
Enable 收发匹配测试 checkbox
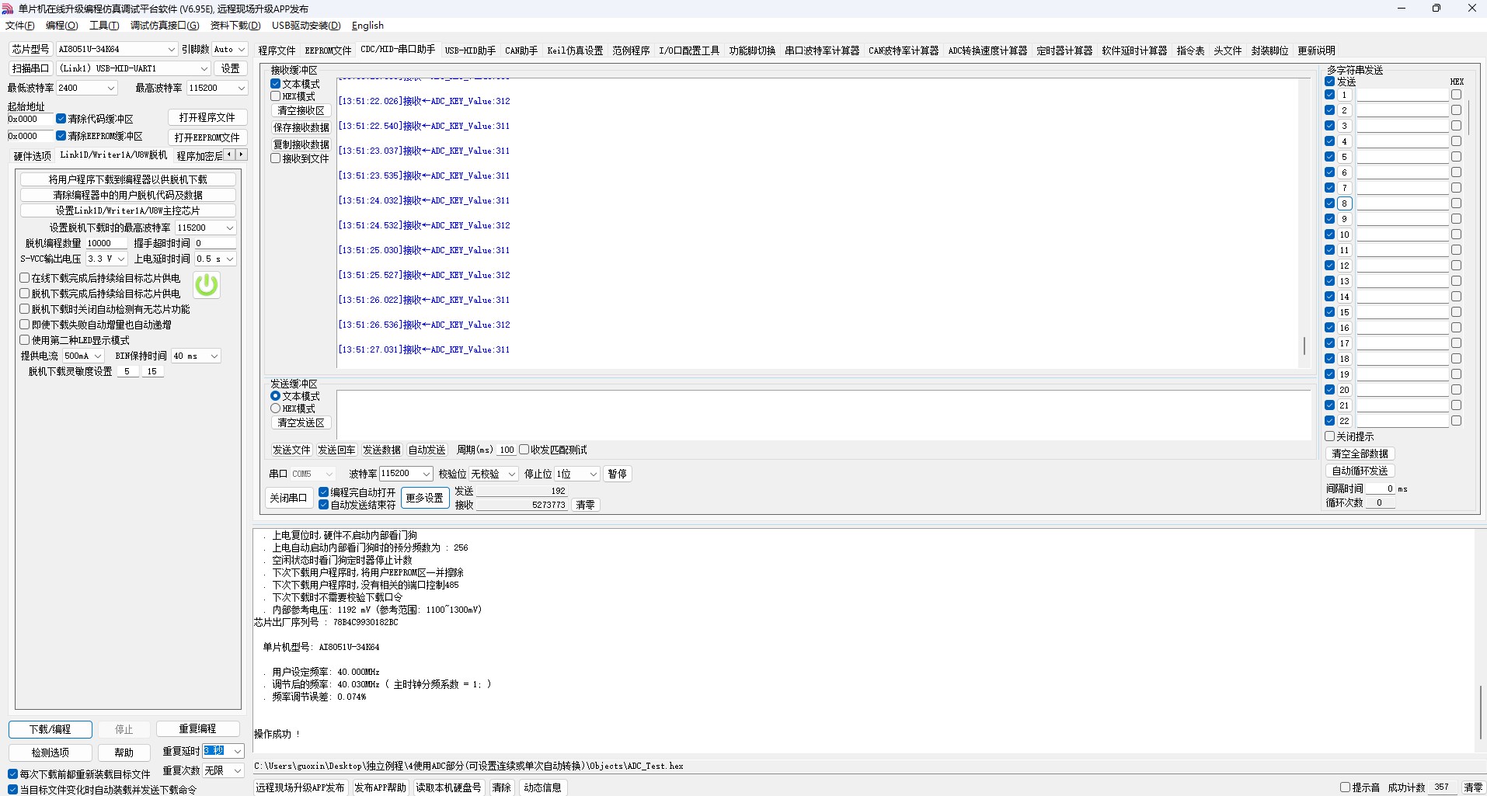(524, 450)
